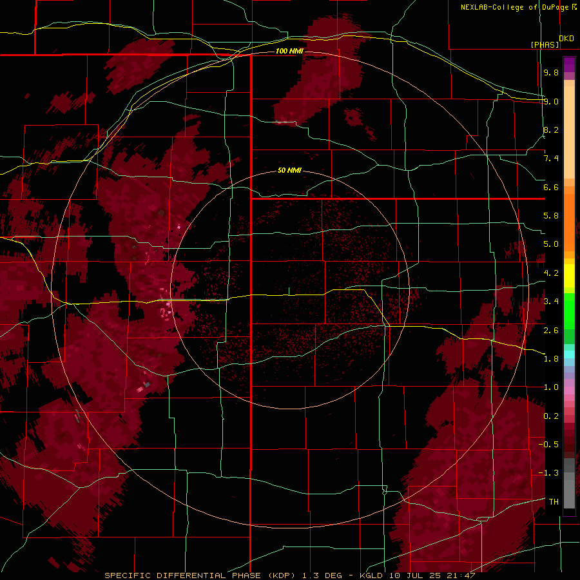Pick the bright green color bar segment
Viewport: 580px width, 580px height.
569,311
